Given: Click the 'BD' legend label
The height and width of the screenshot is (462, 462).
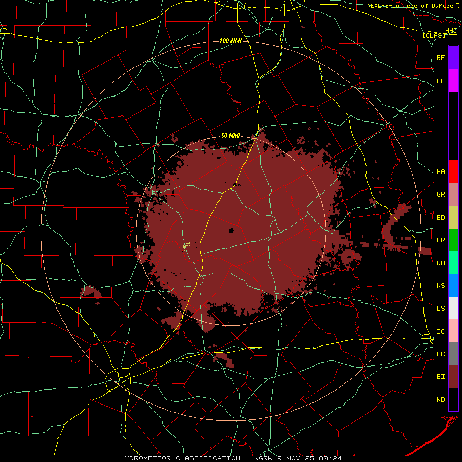Looking at the screenshot, I should 441,218.
